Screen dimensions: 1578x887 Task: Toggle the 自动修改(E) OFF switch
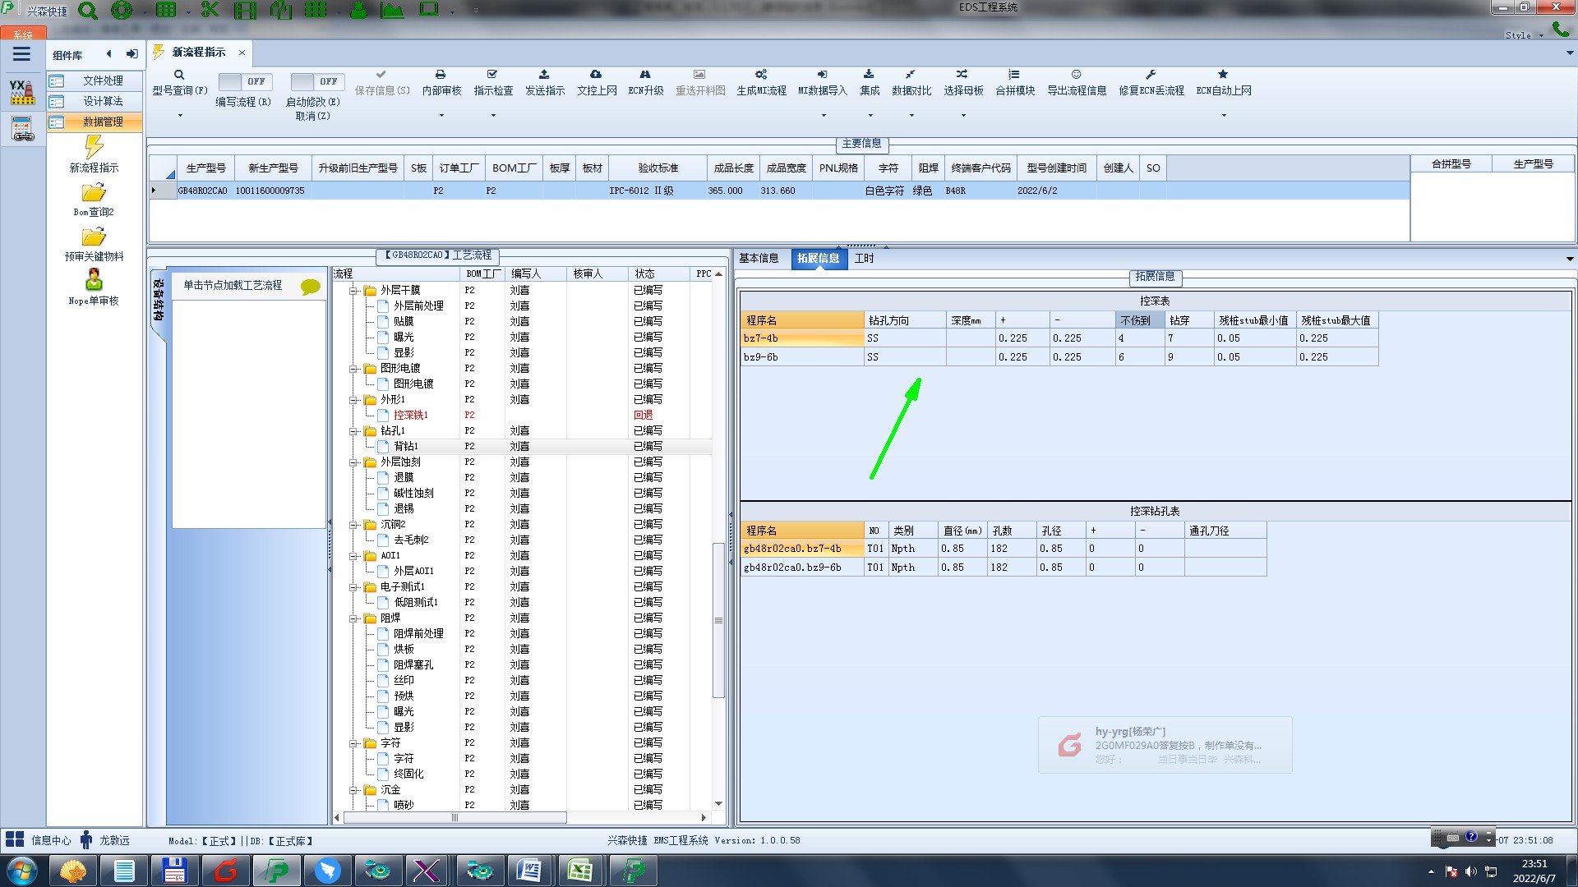316,81
